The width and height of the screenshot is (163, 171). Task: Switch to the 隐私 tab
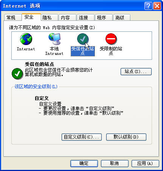coord(49,17)
